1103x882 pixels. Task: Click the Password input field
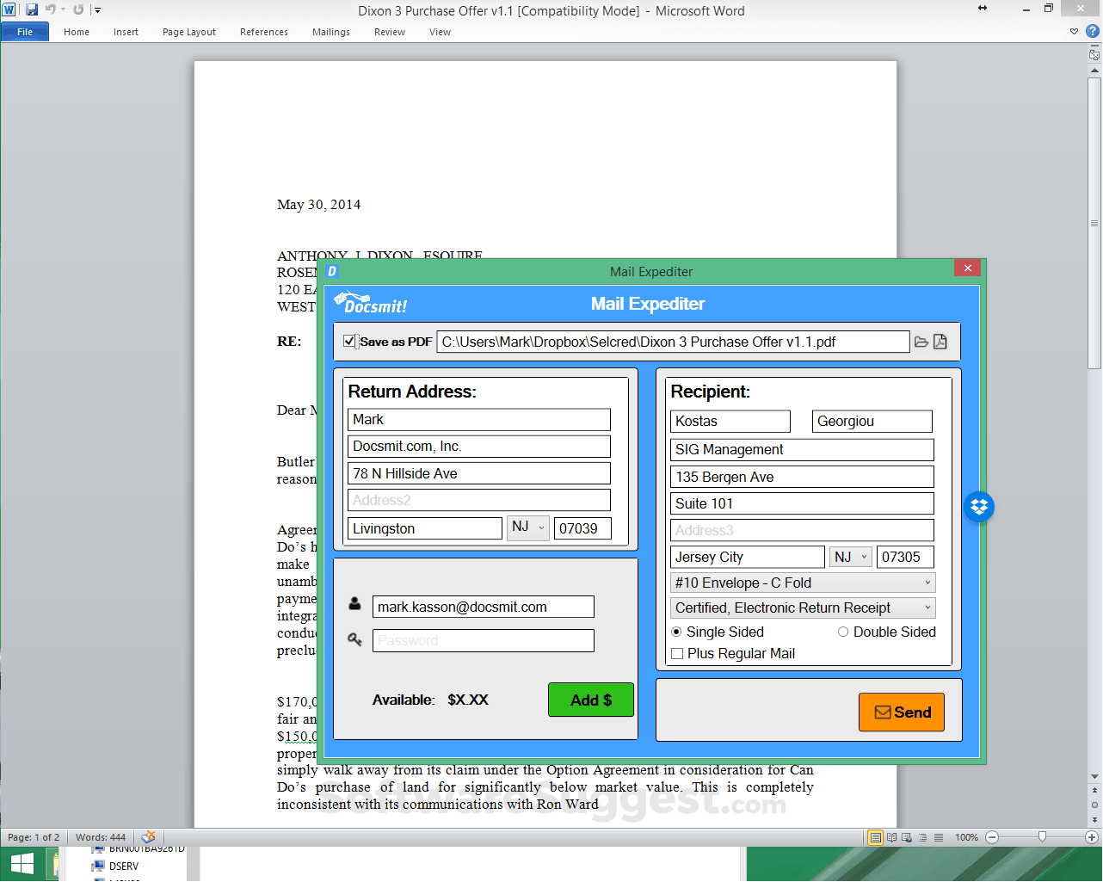[483, 640]
